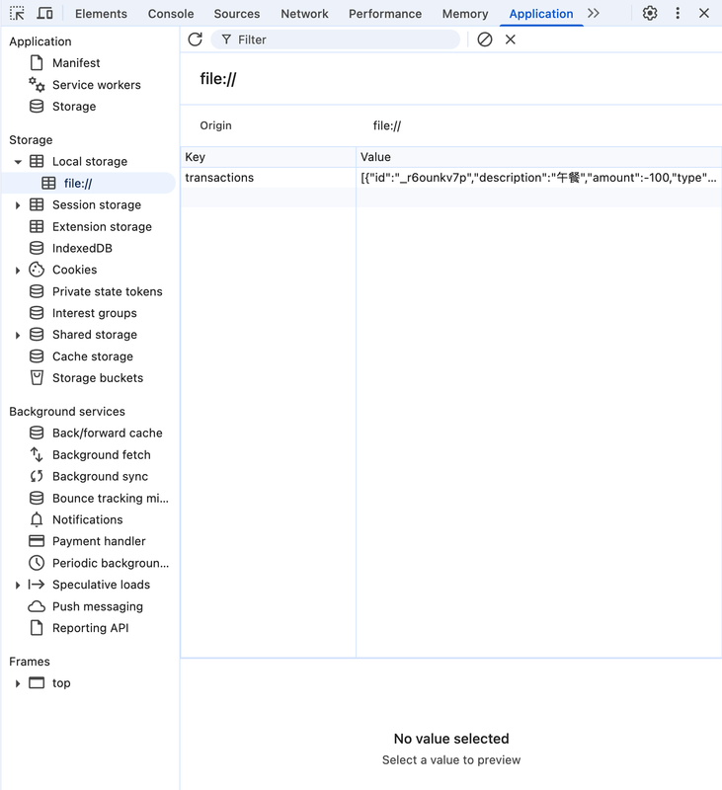The height and width of the screenshot is (790, 722).
Task: Expand the Speculative loads node
Action: tap(18, 585)
